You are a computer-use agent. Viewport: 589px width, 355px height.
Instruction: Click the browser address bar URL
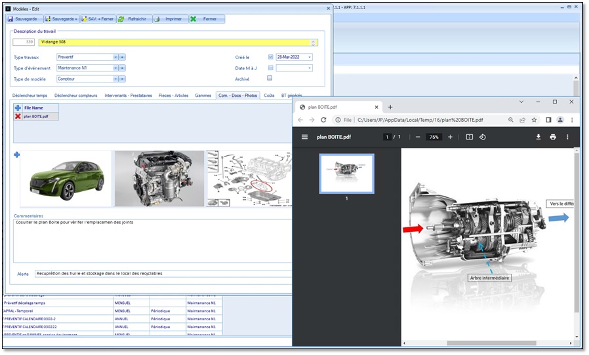pyautogui.click(x=420, y=120)
